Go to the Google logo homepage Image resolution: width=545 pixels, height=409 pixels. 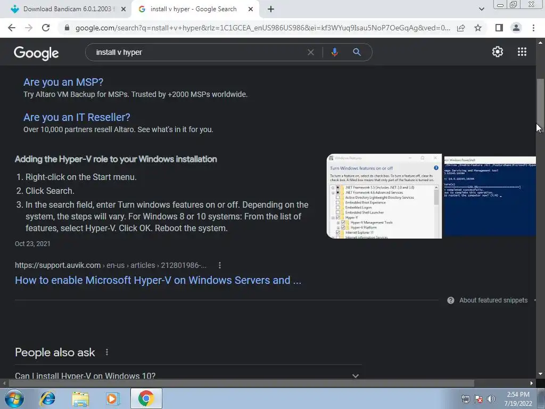[x=36, y=53]
